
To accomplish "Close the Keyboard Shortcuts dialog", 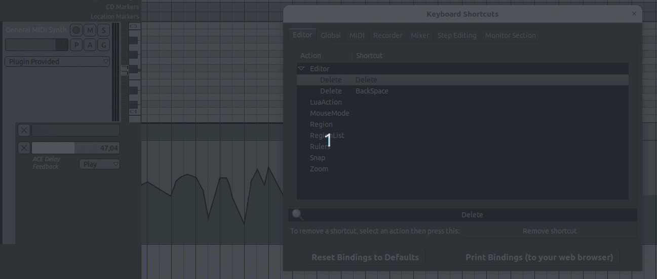I will point(634,14).
